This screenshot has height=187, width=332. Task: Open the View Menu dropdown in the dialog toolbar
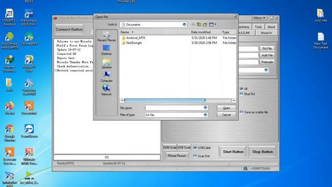pyautogui.click(x=212, y=24)
